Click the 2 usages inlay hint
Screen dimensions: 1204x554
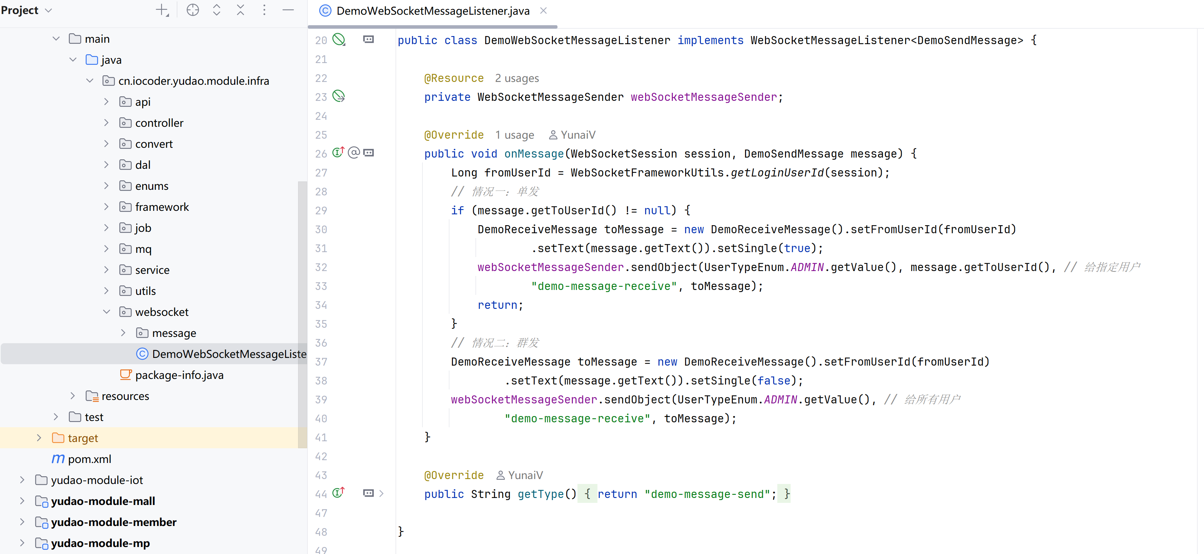(x=516, y=78)
